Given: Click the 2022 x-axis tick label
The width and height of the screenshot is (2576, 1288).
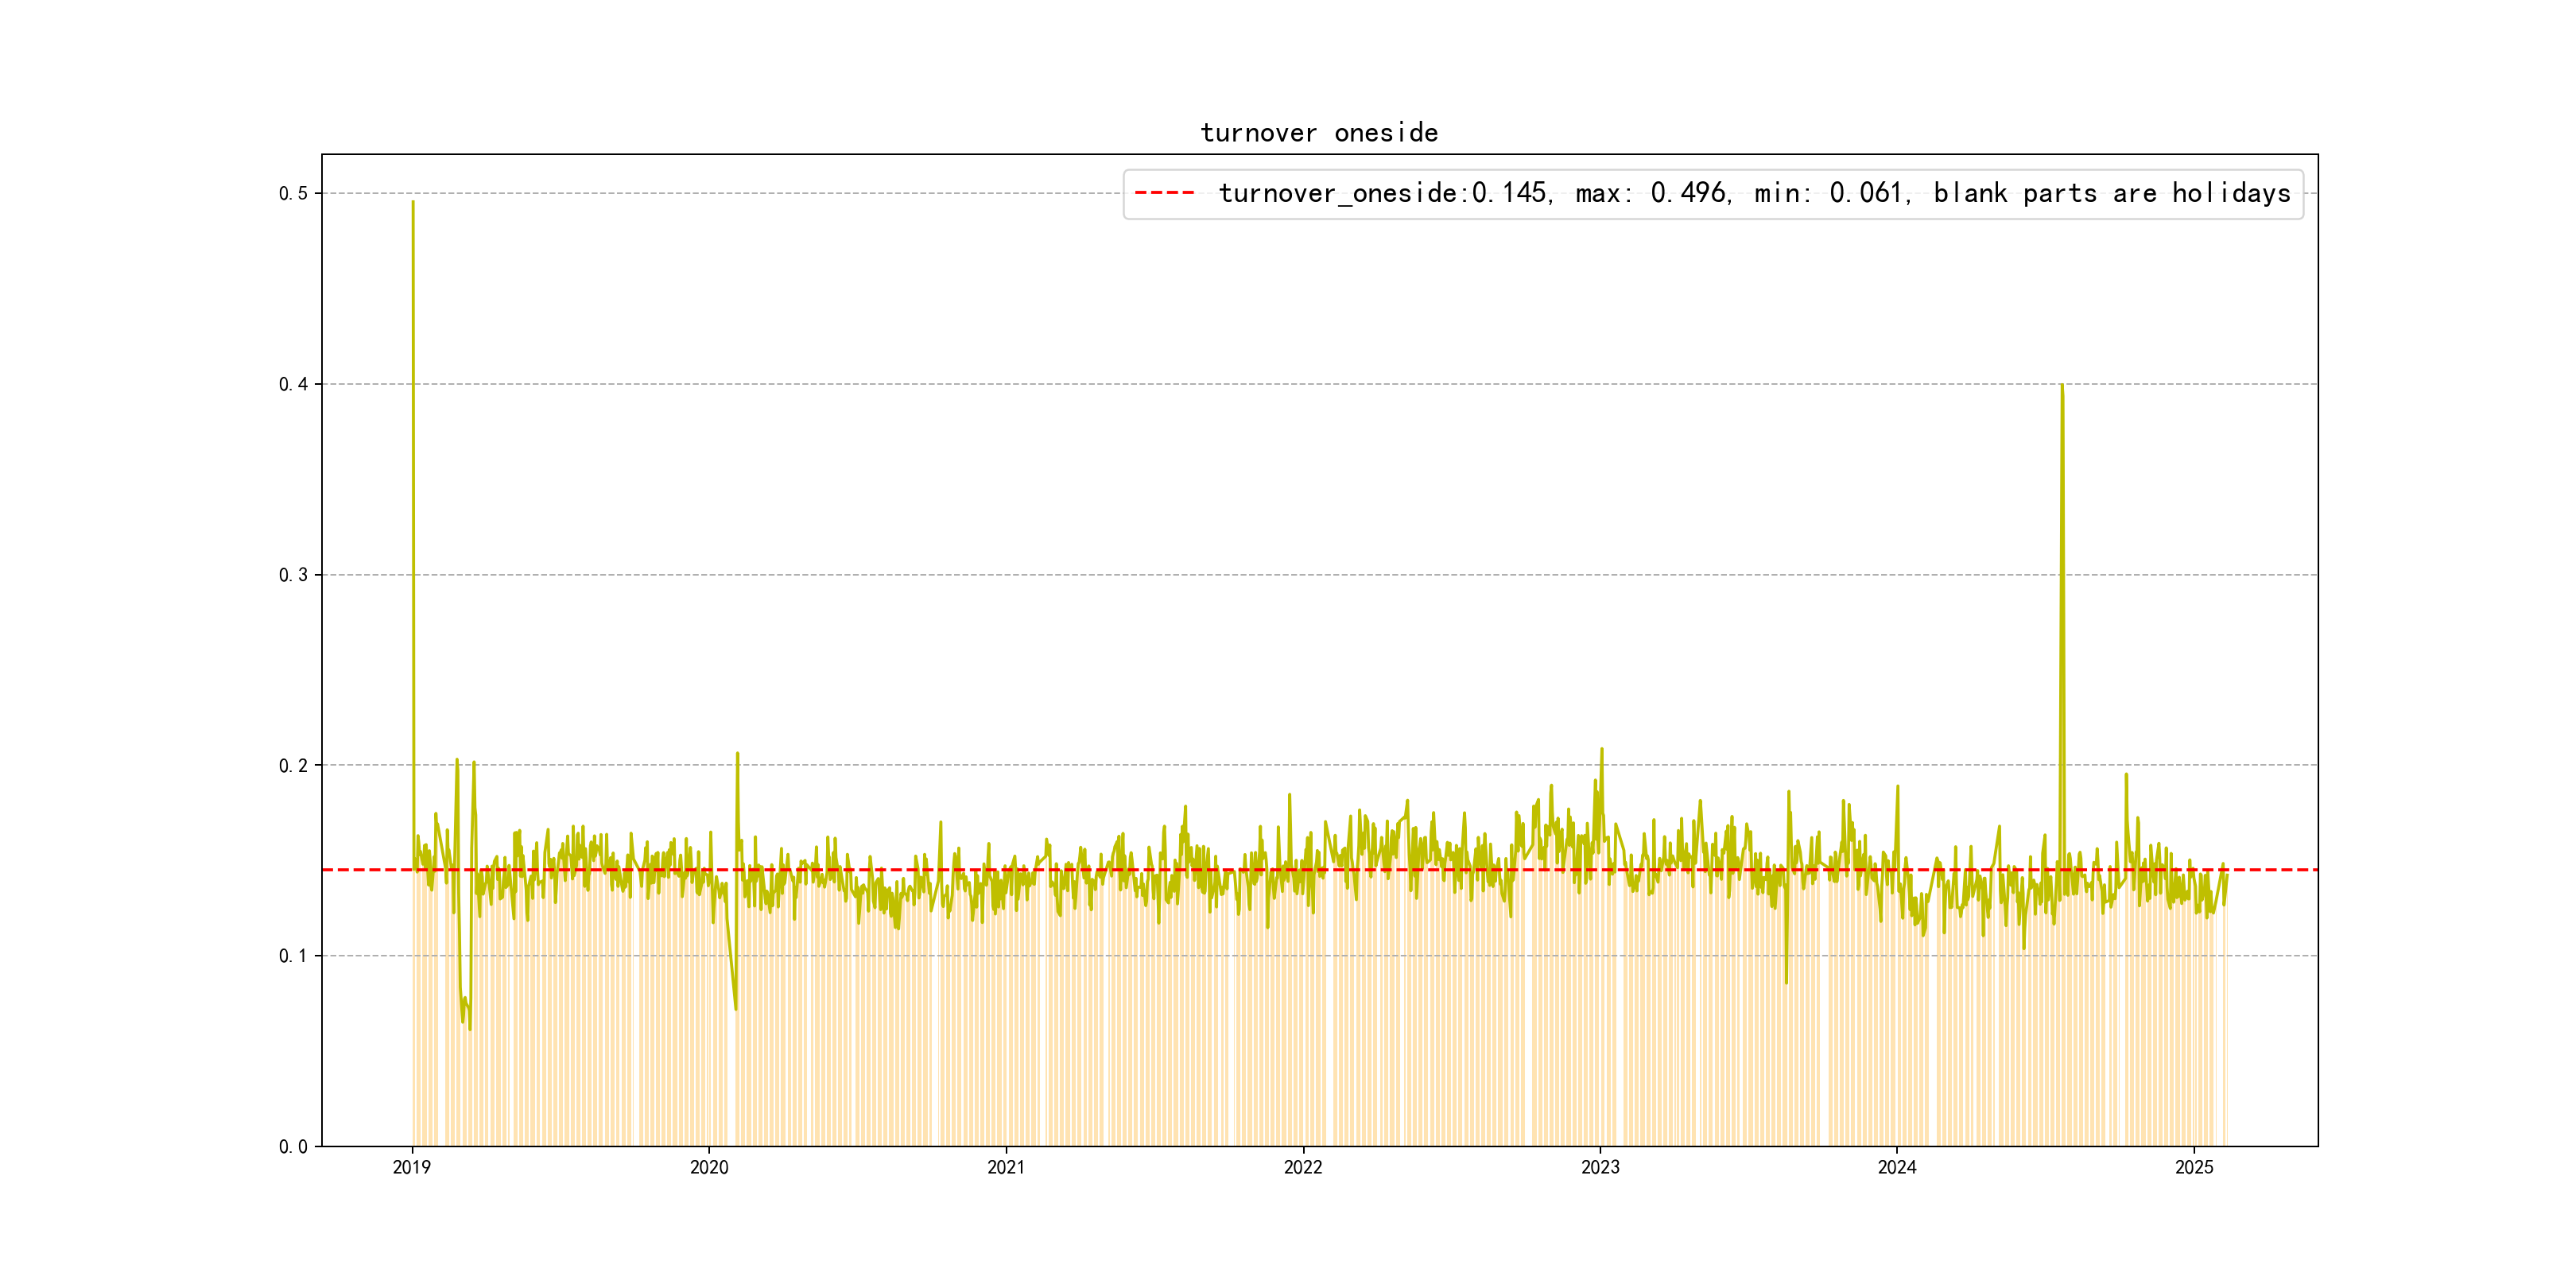Looking at the screenshot, I should pyautogui.click(x=1303, y=1168).
